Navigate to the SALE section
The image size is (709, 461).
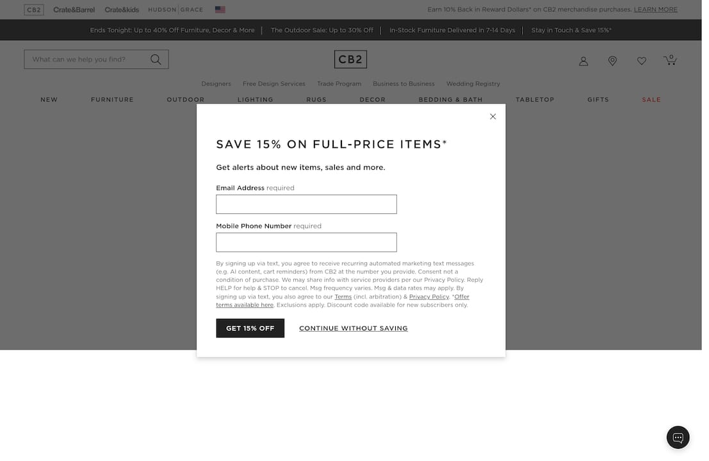point(651,99)
